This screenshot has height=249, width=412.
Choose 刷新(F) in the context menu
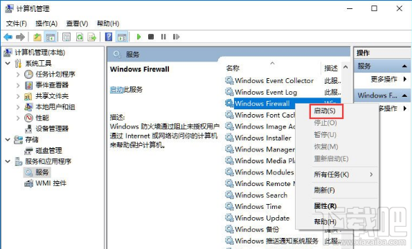(325, 190)
